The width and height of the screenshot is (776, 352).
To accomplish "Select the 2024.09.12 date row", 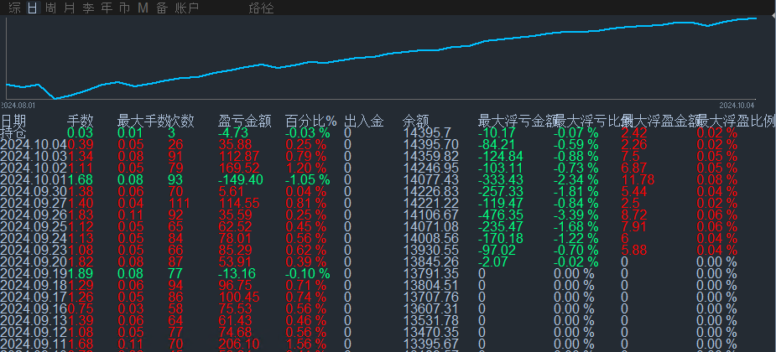I will click(388, 332).
